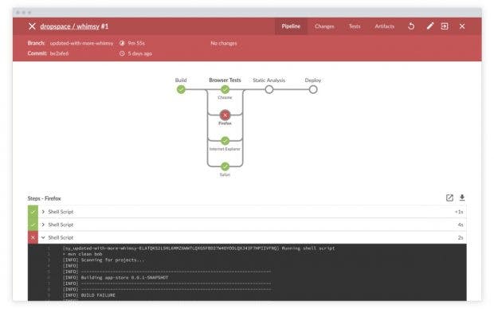This screenshot has height=309, width=494.
Task: Select the Build stage node
Action: tap(181, 89)
